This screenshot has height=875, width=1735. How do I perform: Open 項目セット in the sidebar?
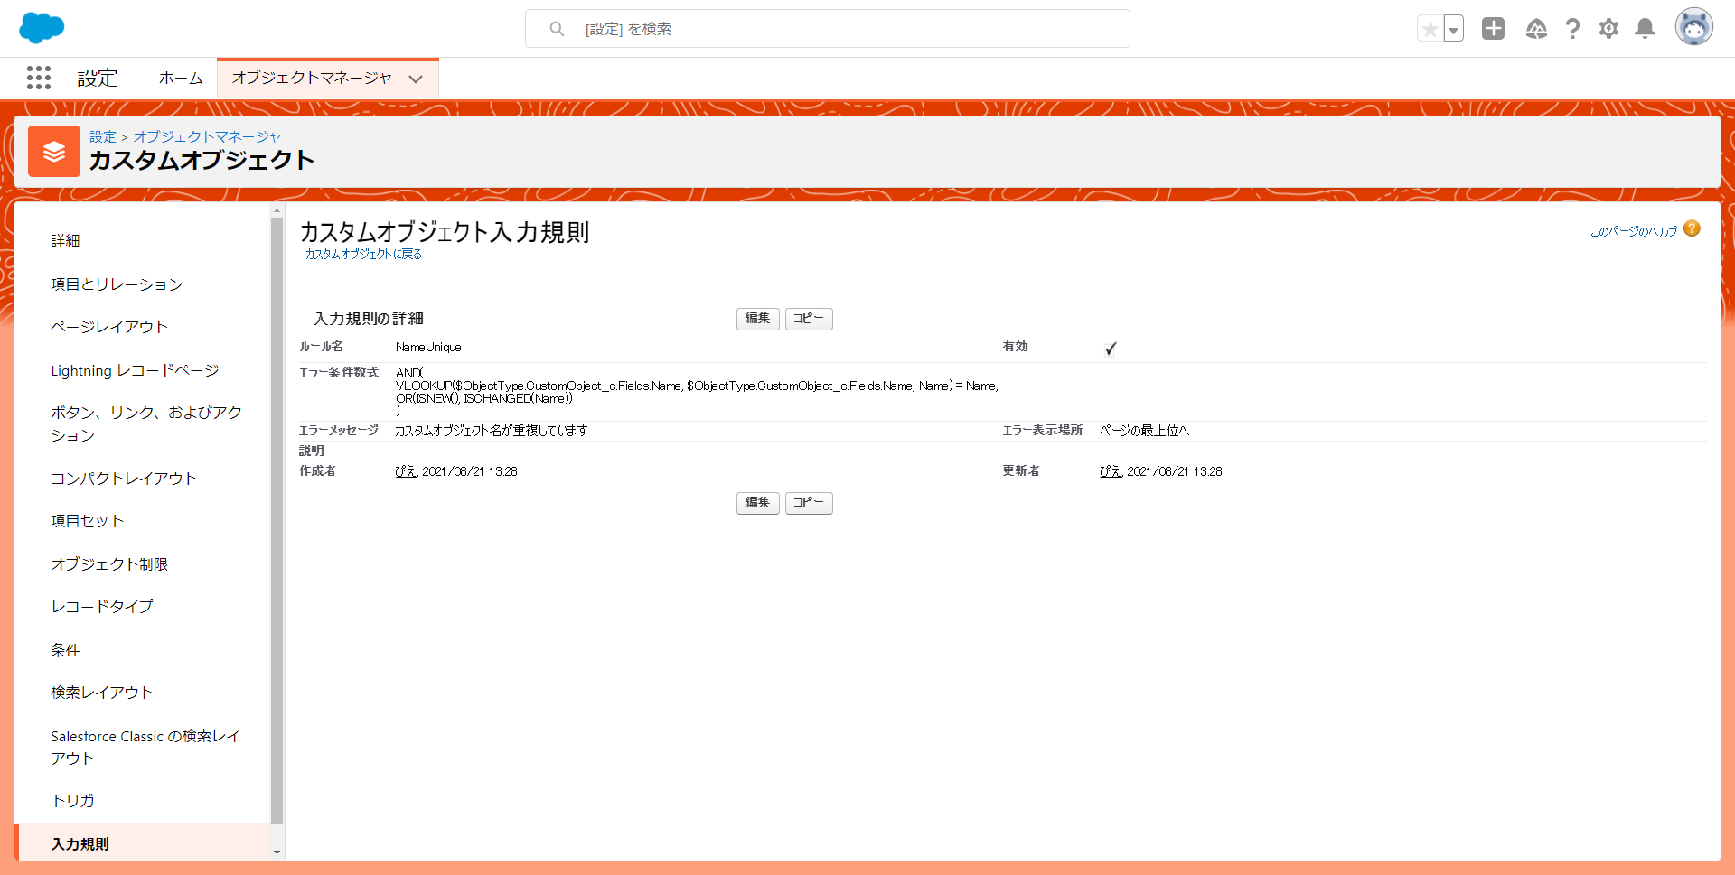(87, 521)
